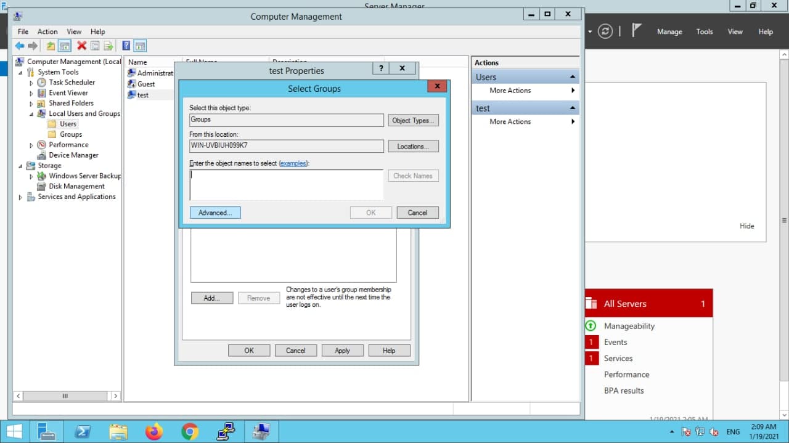This screenshot has width=789, height=443.
Task: Expand the Task Scheduler tree node
Action: pyautogui.click(x=31, y=83)
